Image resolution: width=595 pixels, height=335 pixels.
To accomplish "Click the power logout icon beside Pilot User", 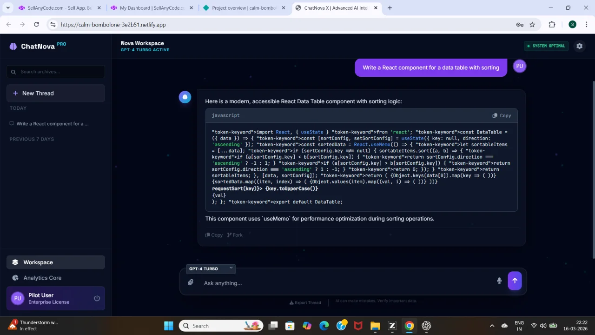I will 97,298.
